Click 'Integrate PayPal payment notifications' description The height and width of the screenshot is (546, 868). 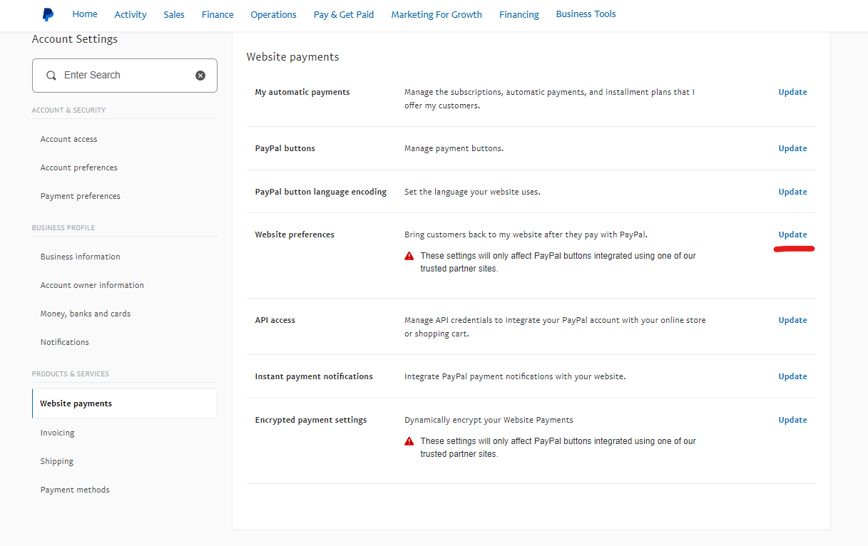515,376
